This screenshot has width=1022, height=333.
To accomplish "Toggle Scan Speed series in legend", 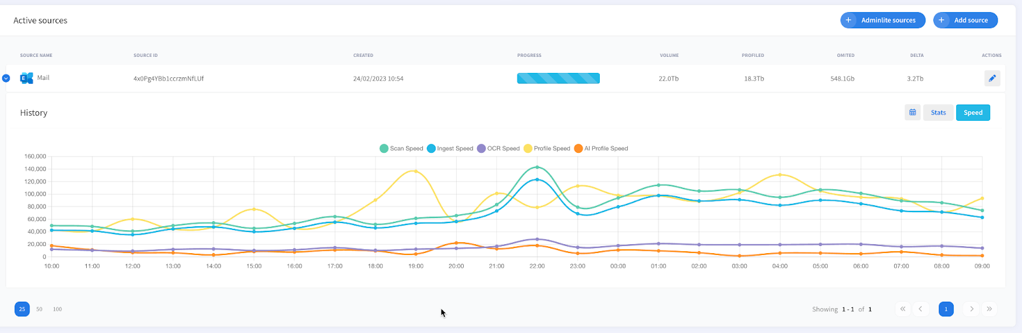I will point(401,148).
